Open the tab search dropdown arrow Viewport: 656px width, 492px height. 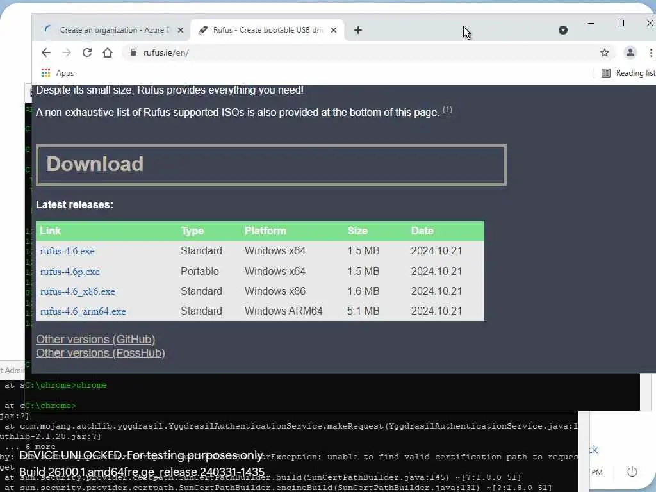pos(563,30)
